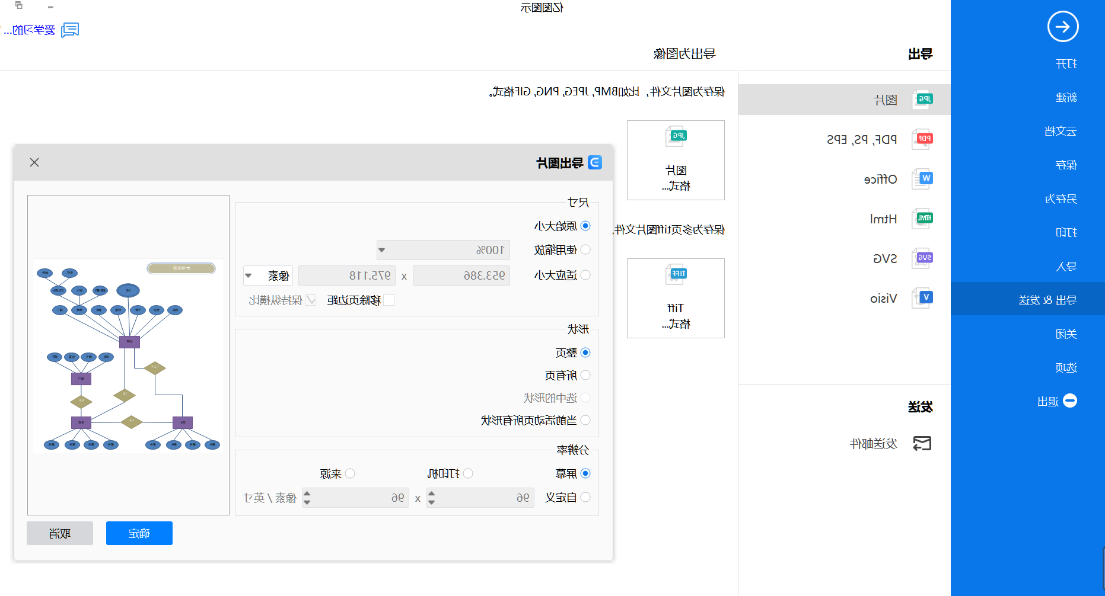Select the 整页 shape radio button

pyautogui.click(x=585, y=353)
